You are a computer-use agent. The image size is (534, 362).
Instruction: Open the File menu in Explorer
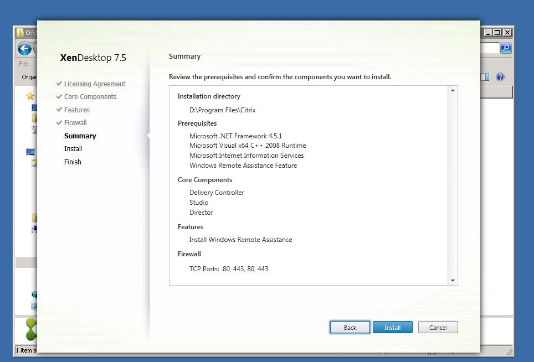point(23,64)
